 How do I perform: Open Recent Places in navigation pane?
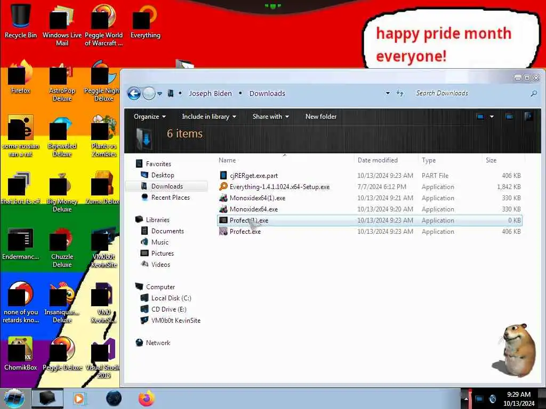coord(170,197)
